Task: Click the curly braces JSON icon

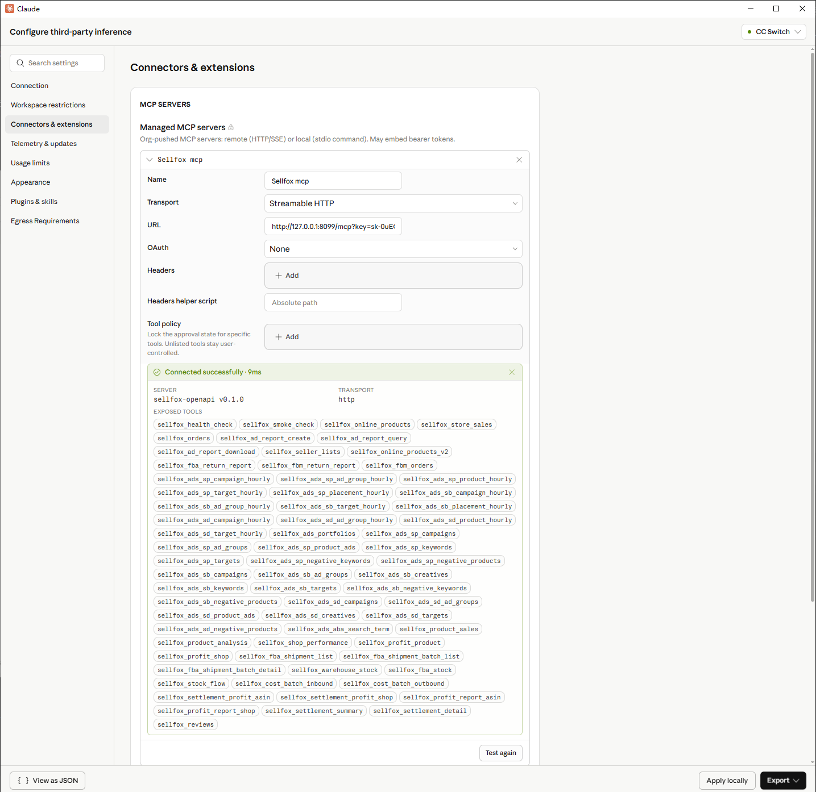Action: 23,781
